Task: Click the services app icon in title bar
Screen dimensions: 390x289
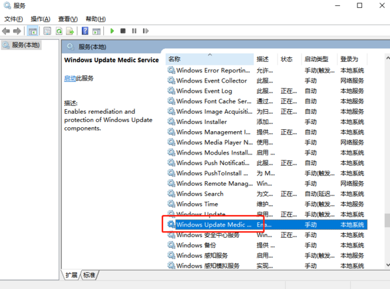Action: click(7, 5)
